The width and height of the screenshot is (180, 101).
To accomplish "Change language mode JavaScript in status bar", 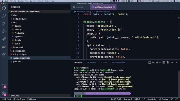I will click(x=152, y=99).
